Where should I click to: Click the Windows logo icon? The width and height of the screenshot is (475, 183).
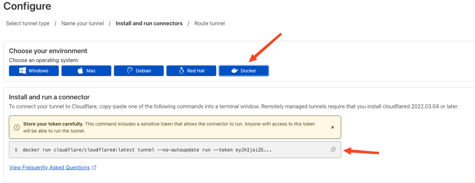click(22, 71)
